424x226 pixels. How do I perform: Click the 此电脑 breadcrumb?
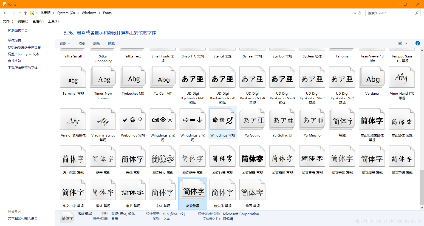(46, 13)
